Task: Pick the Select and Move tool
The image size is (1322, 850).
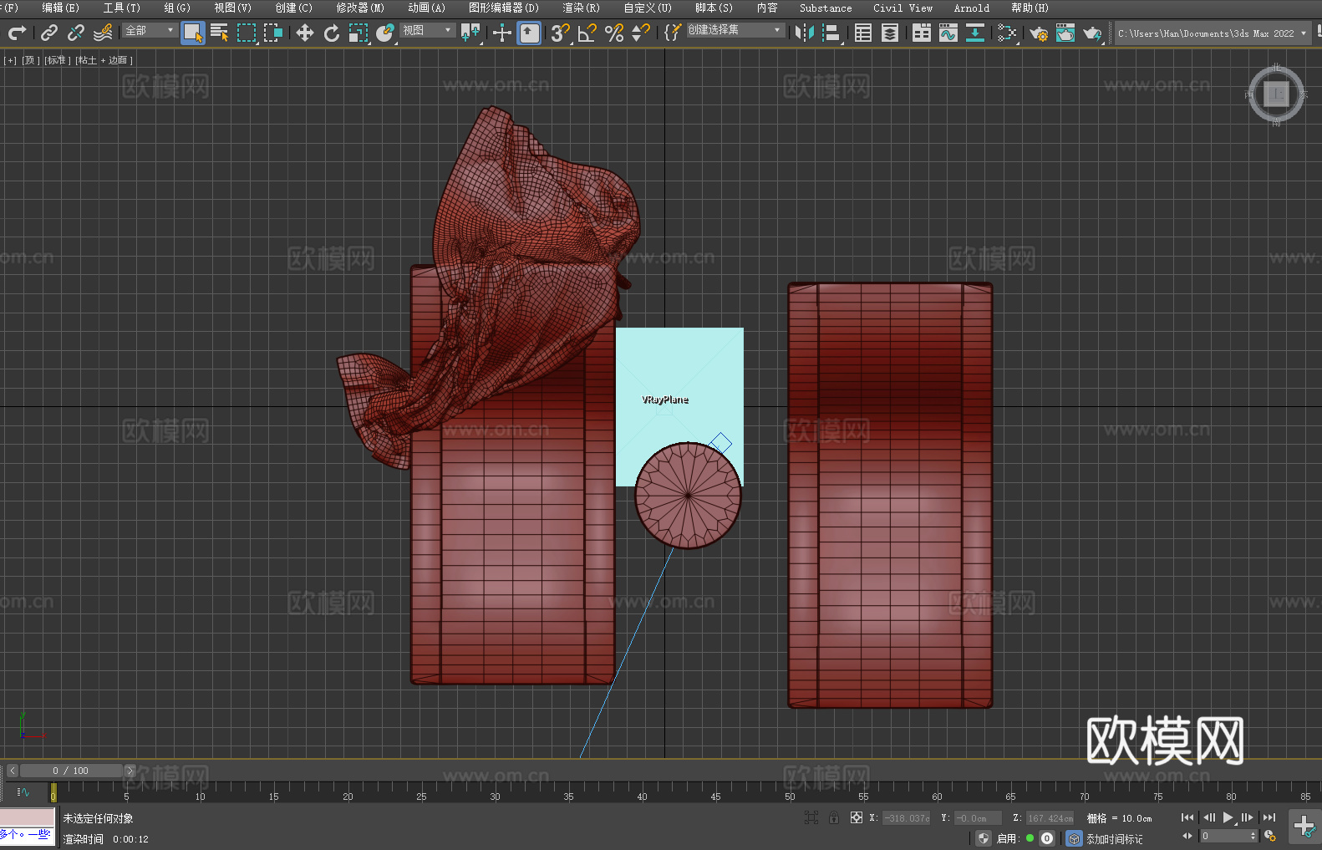Action: (x=305, y=33)
